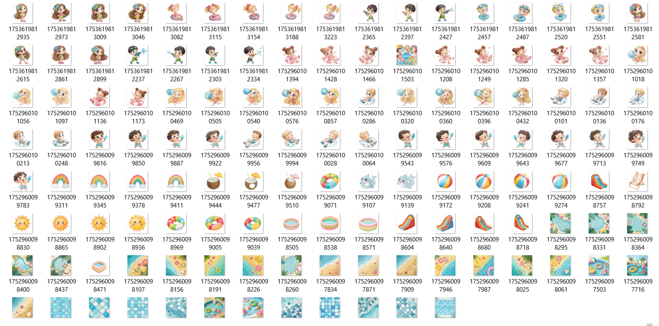Image resolution: width=659 pixels, height=326 pixels.
Task: Select the swim ring file 1752960098969
Action: (176, 224)
